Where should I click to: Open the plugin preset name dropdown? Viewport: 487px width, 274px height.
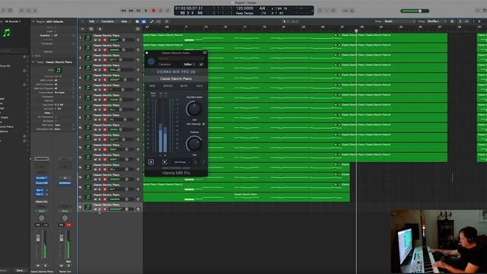click(180, 58)
